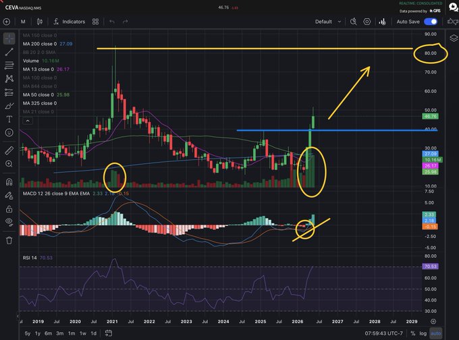Open the Indicators menu
The height and width of the screenshot is (340, 459).
click(x=70, y=22)
